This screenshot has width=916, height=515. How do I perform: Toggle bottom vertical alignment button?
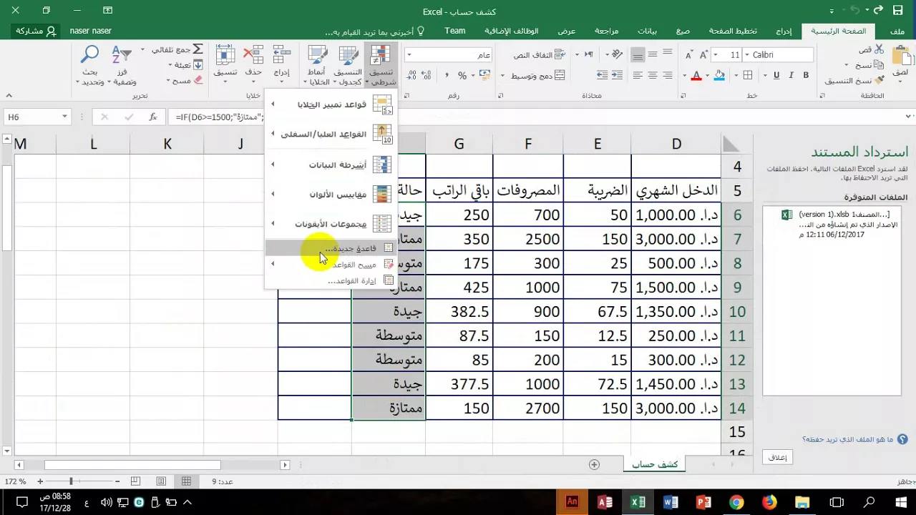pos(637,55)
